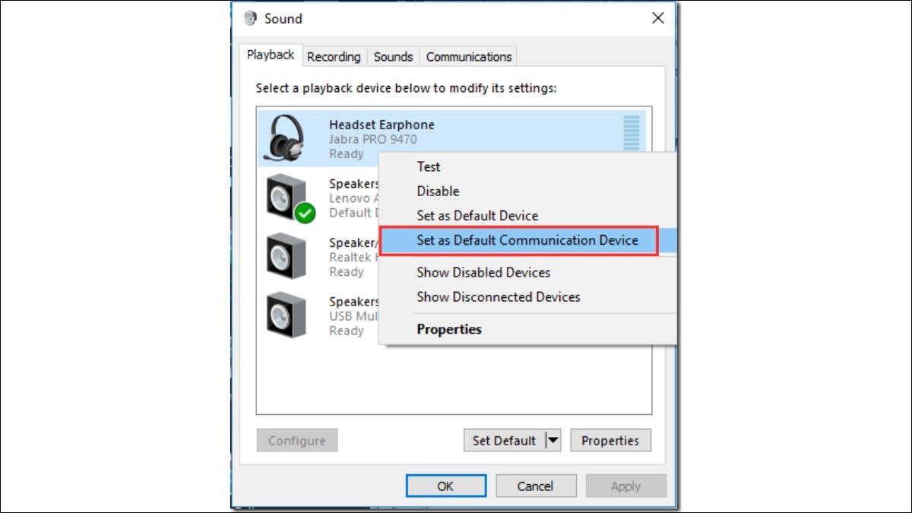Switch to the Recording tab
Viewport: 912px width, 513px height.
click(x=334, y=57)
